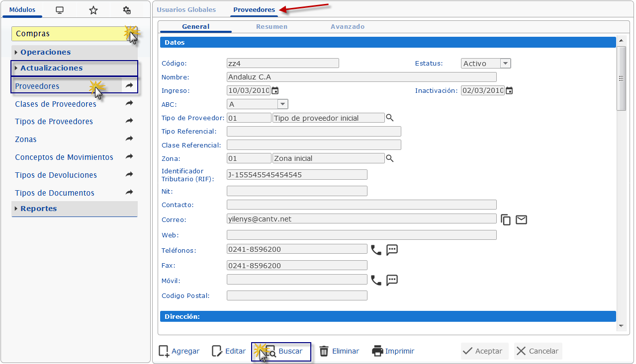The image size is (636, 364).
Task: Open the Favorites star in top bar
Action: pos(93,9)
